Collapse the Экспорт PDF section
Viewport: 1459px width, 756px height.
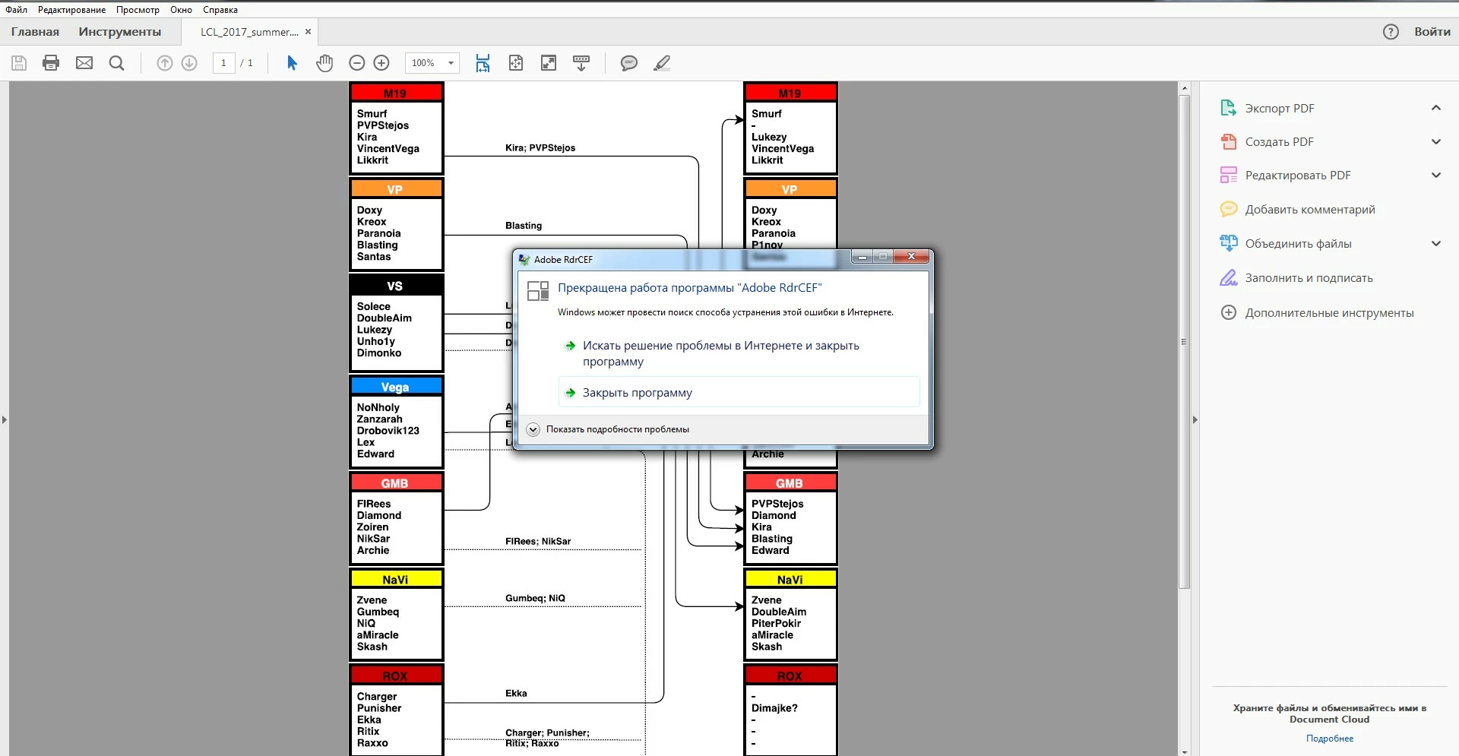1436,108
